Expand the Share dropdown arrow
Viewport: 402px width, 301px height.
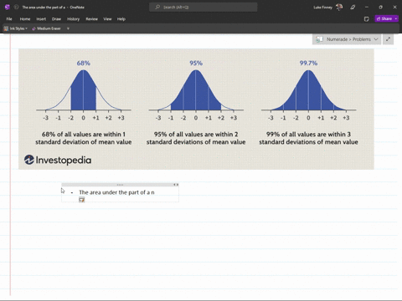point(396,18)
